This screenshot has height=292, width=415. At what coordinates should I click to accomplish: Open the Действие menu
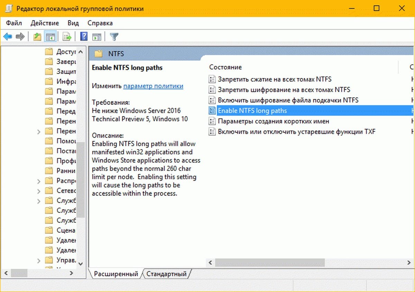tap(45, 23)
